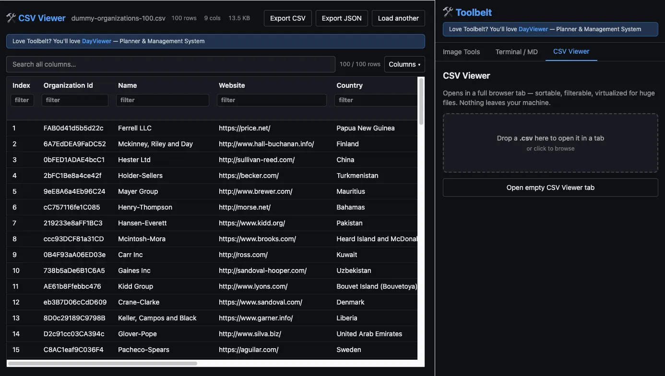Focus the Website column filter box
The height and width of the screenshot is (376, 665).
(x=272, y=100)
